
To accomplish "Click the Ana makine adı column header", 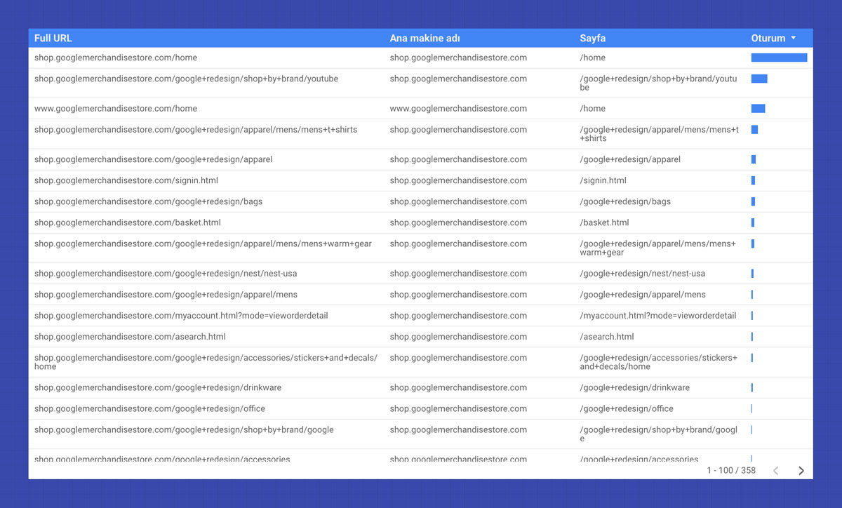I will point(425,38).
